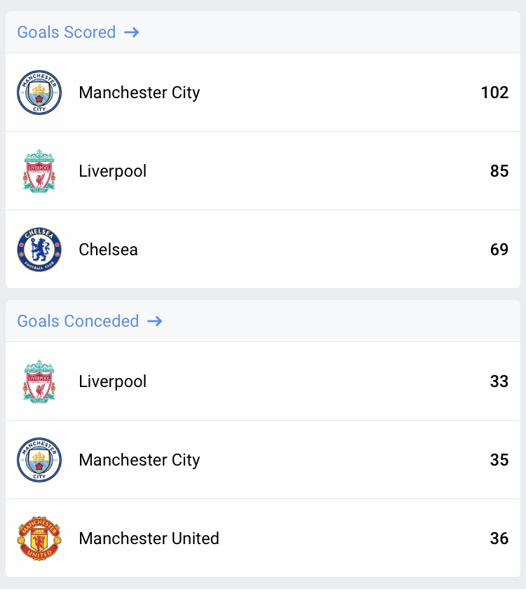Screen dimensions: 526x589
Task: Click the Chelsea club crest
Action: click(x=39, y=250)
